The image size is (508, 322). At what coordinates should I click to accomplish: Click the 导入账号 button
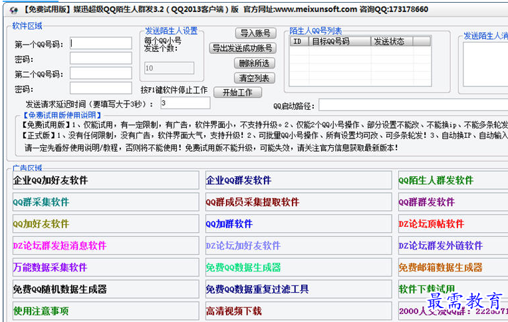pyautogui.click(x=255, y=33)
